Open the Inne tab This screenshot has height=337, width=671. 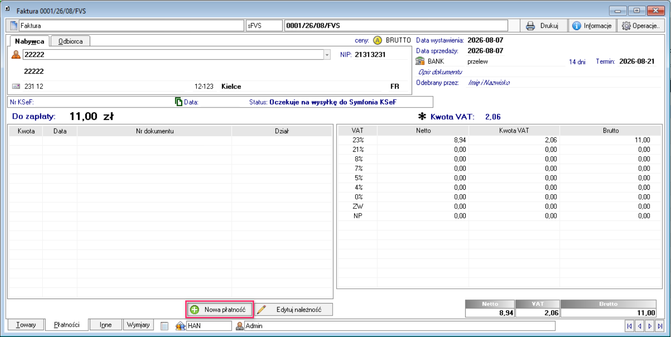(106, 325)
